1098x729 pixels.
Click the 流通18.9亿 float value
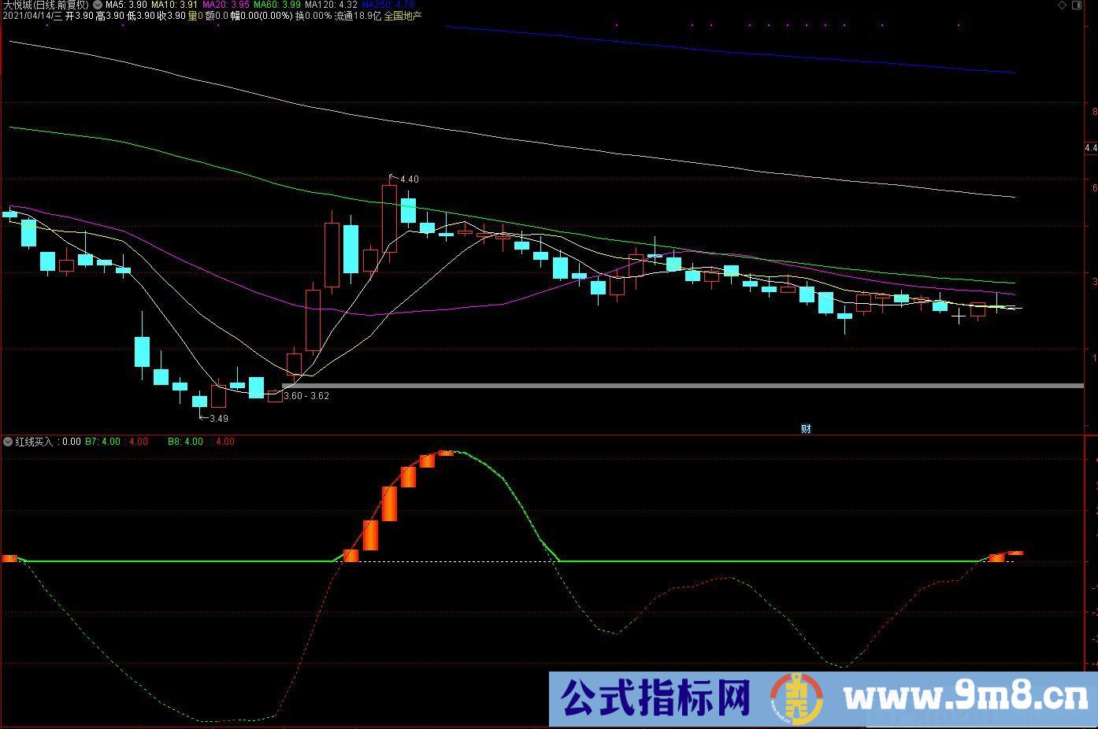tap(358, 16)
